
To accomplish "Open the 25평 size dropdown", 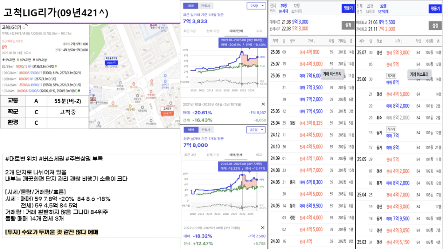I will [x=256, y=6].
